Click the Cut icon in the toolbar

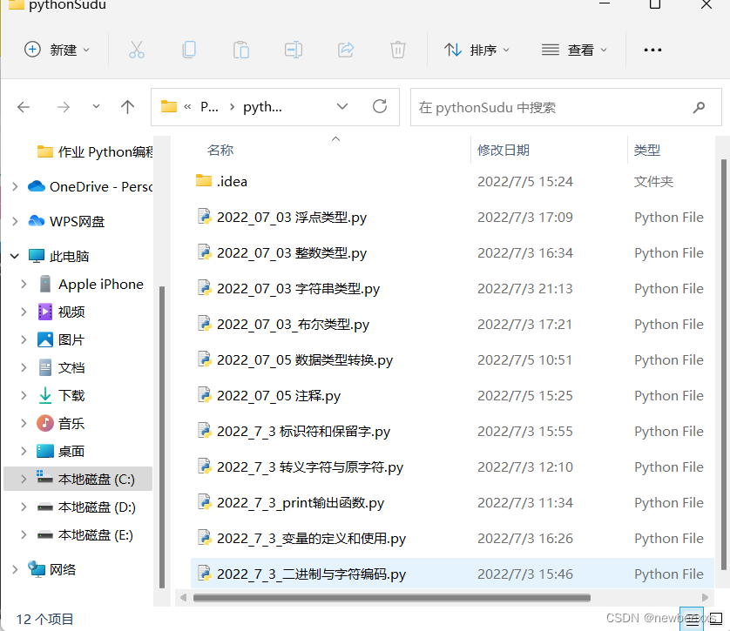point(136,50)
